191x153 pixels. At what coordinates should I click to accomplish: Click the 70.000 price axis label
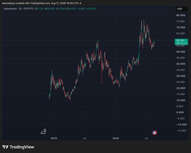coord(181,28)
